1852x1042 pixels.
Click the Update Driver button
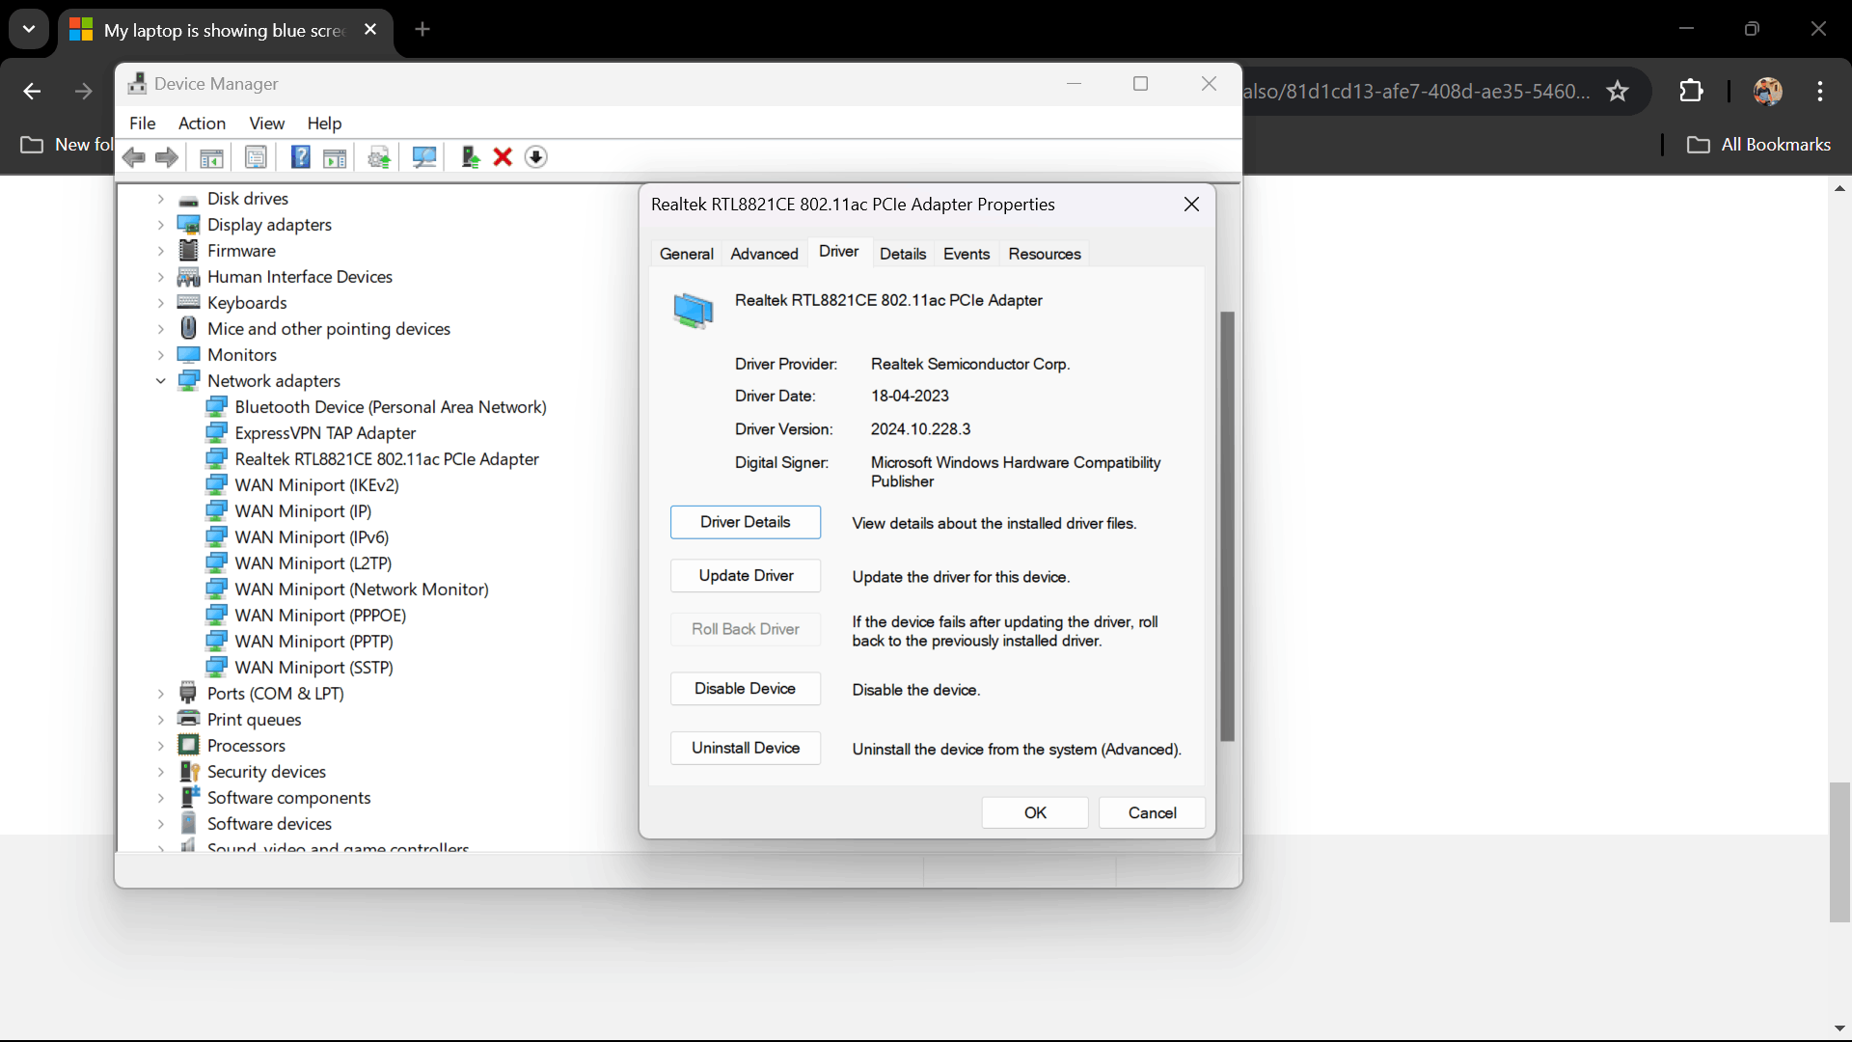[x=746, y=576]
